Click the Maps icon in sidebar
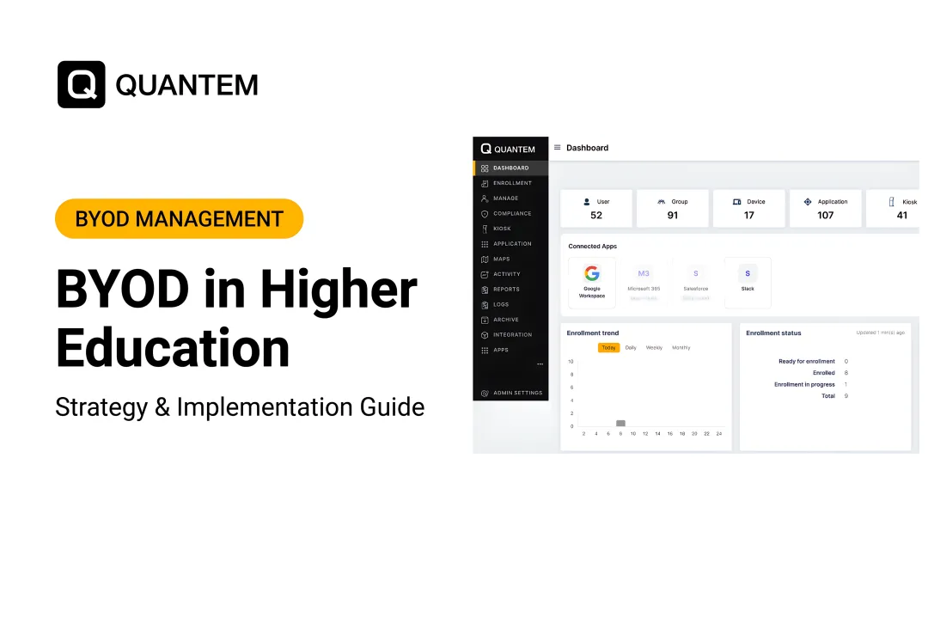Image resolution: width=928 pixels, height=623 pixels. pyautogui.click(x=485, y=260)
